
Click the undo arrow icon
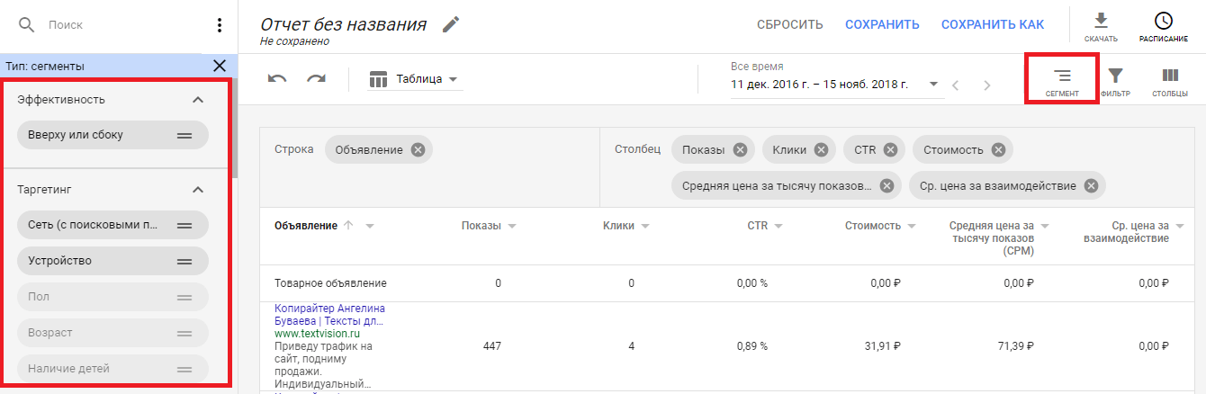coord(277,79)
